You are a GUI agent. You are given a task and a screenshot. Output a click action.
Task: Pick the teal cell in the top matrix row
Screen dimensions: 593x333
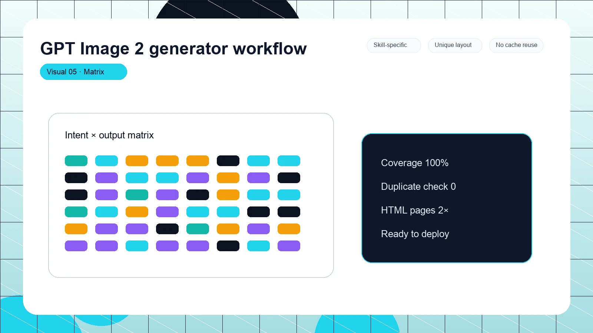76,161
